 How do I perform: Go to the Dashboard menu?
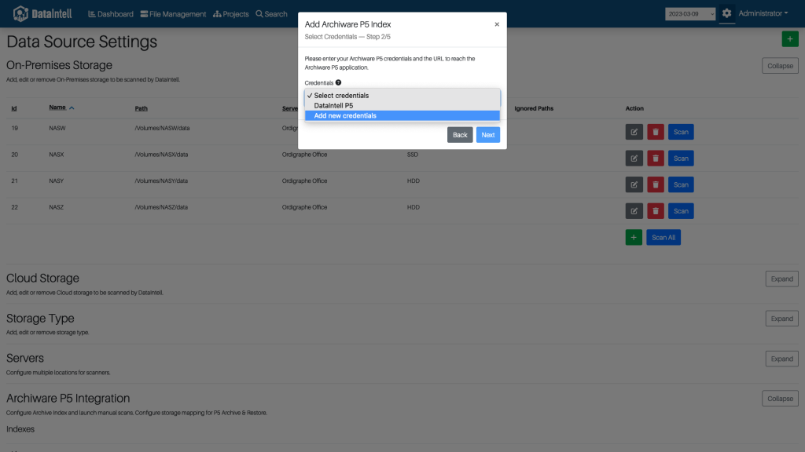click(111, 14)
